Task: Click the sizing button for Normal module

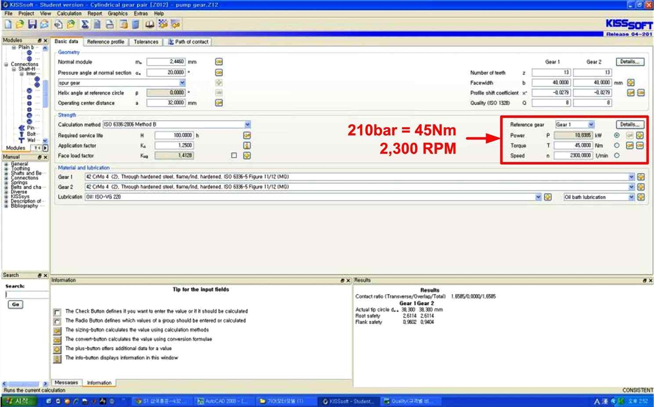Action: pos(219,62)
